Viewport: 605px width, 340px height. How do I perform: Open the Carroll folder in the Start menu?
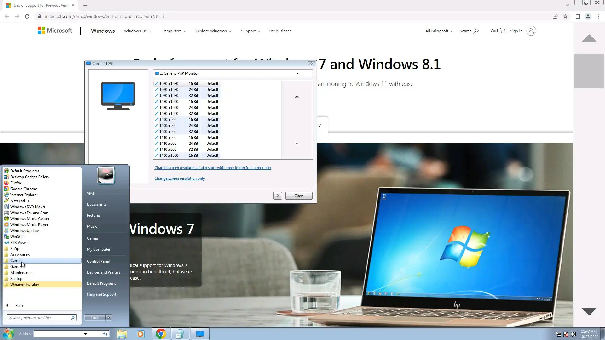coord(16,261)
